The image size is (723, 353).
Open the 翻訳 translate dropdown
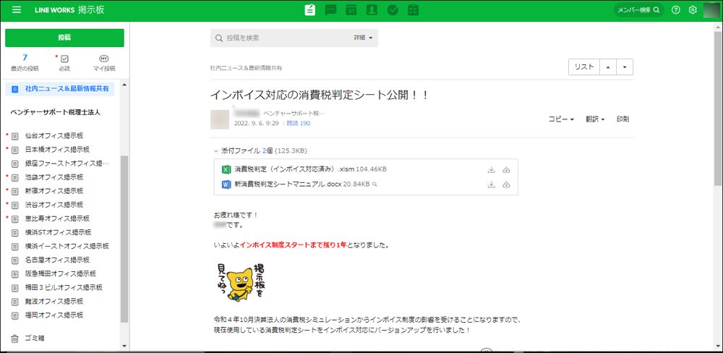pyautogui.click(x=595, y=119)
